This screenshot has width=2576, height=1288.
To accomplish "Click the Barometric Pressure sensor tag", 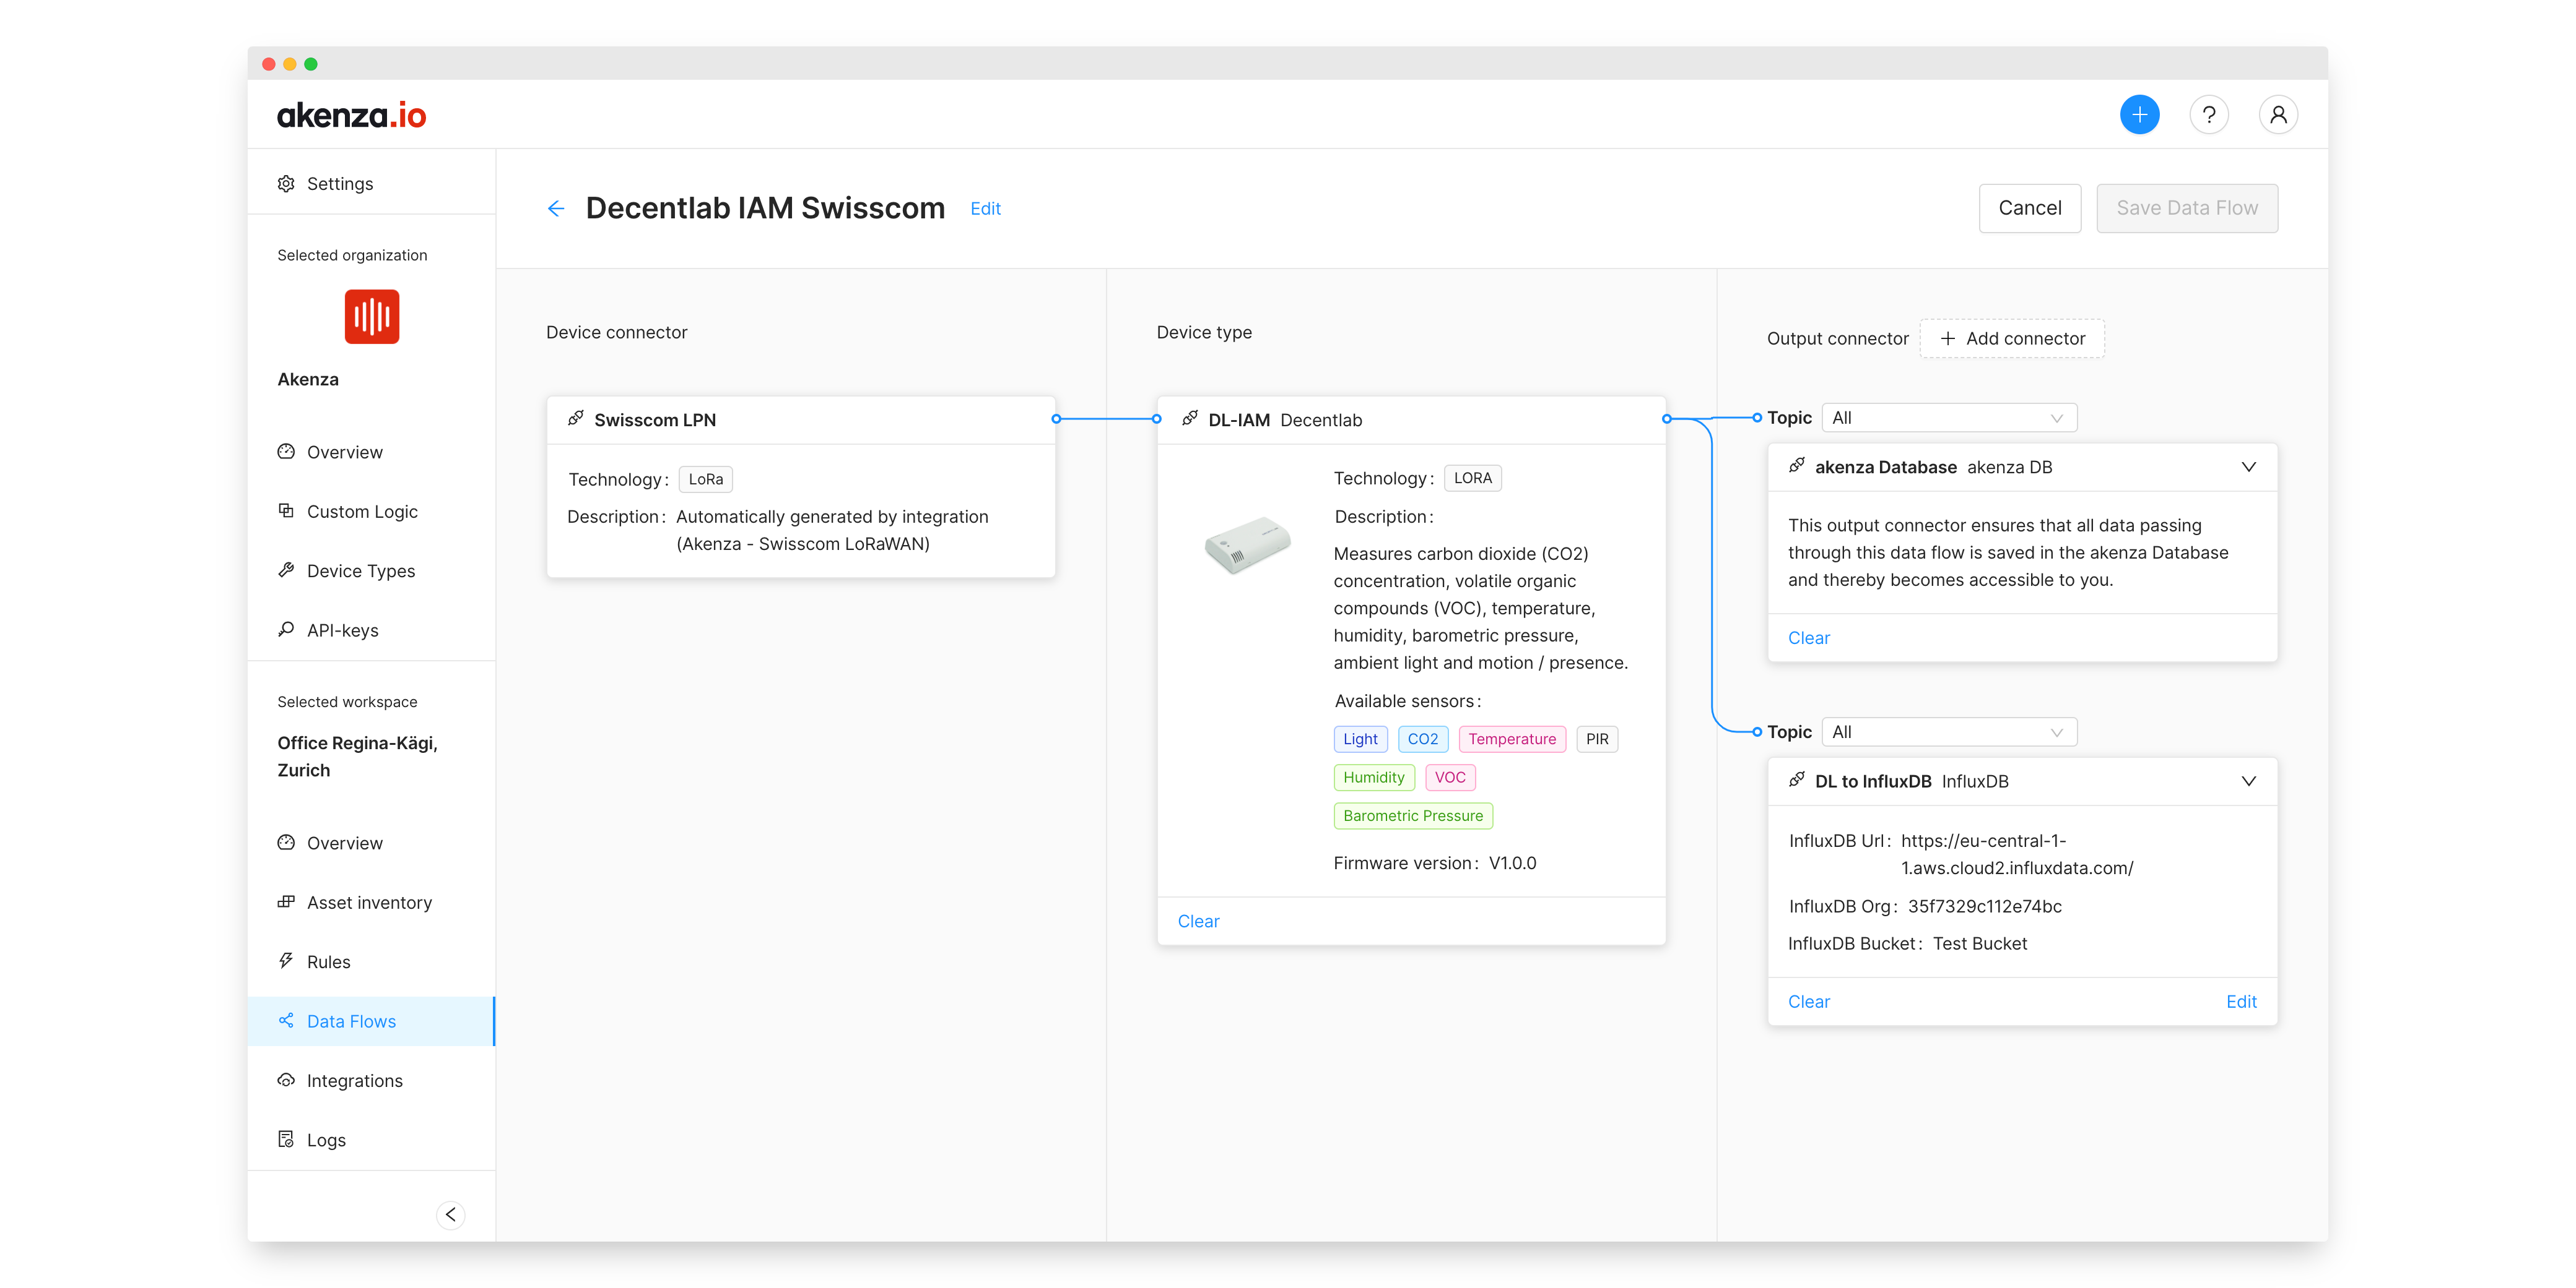I will pos(1412,817).
